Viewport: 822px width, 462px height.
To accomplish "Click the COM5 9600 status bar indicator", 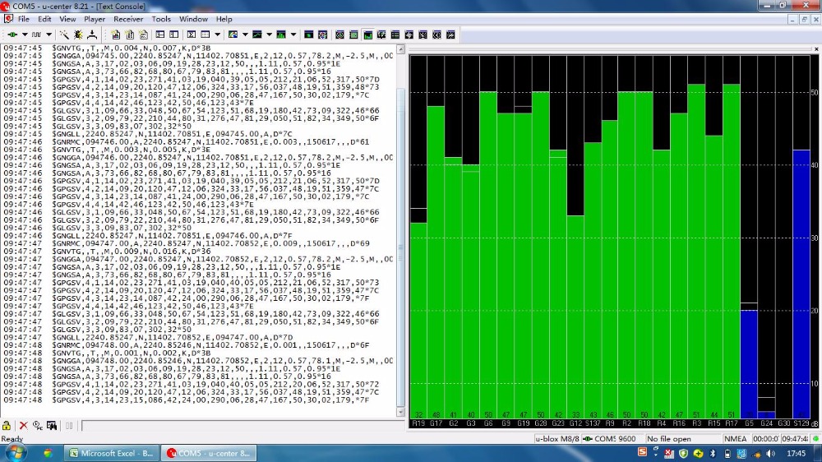I will tap(616, 439).
